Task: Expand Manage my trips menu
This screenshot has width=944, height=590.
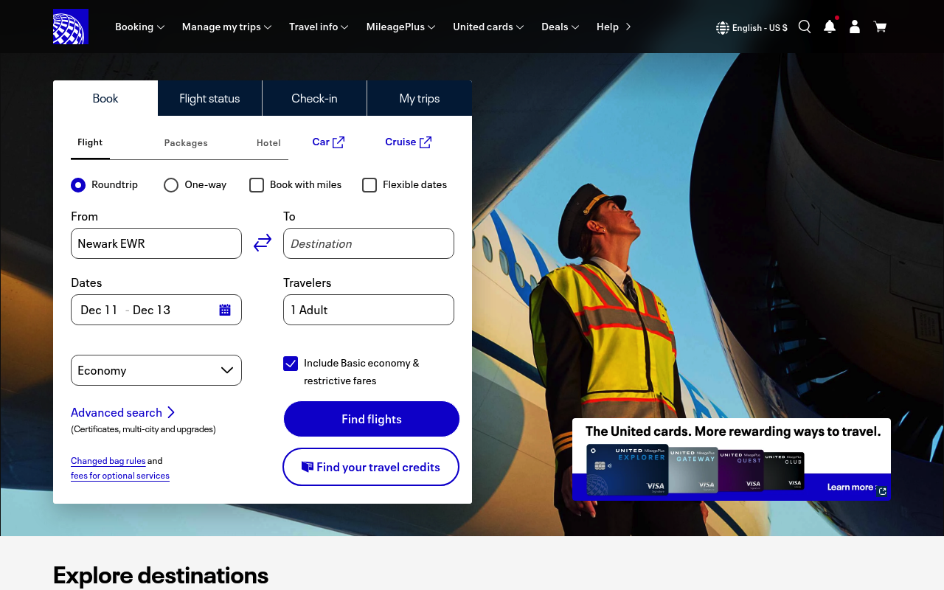Action: pos(226,27)
